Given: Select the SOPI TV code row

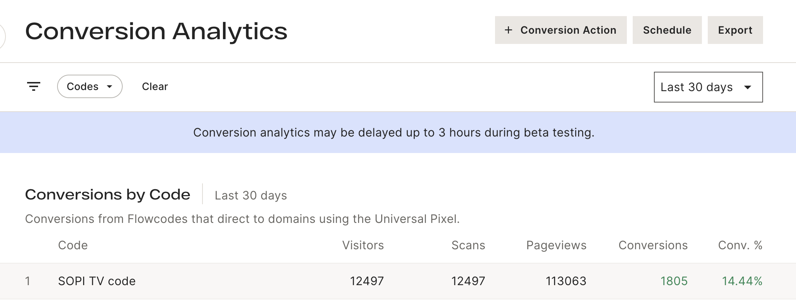Looking at the screenshot, I should (x=398, y=281).
